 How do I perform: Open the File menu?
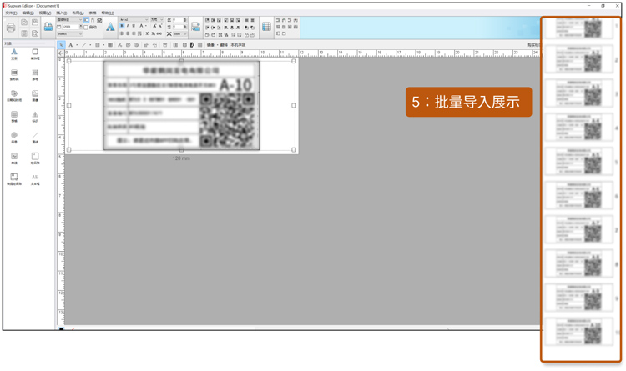[x=11, y=13]
